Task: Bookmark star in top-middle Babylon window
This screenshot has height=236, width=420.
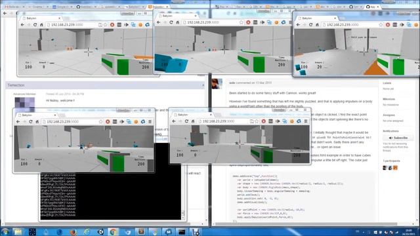Action: 241,22
